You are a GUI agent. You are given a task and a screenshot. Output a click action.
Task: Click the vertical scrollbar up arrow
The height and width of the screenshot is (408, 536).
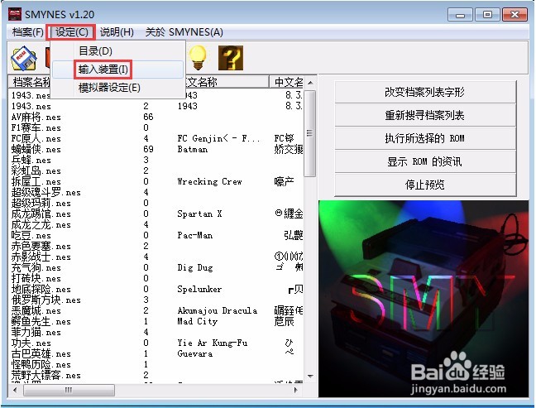tap(310, 83)
